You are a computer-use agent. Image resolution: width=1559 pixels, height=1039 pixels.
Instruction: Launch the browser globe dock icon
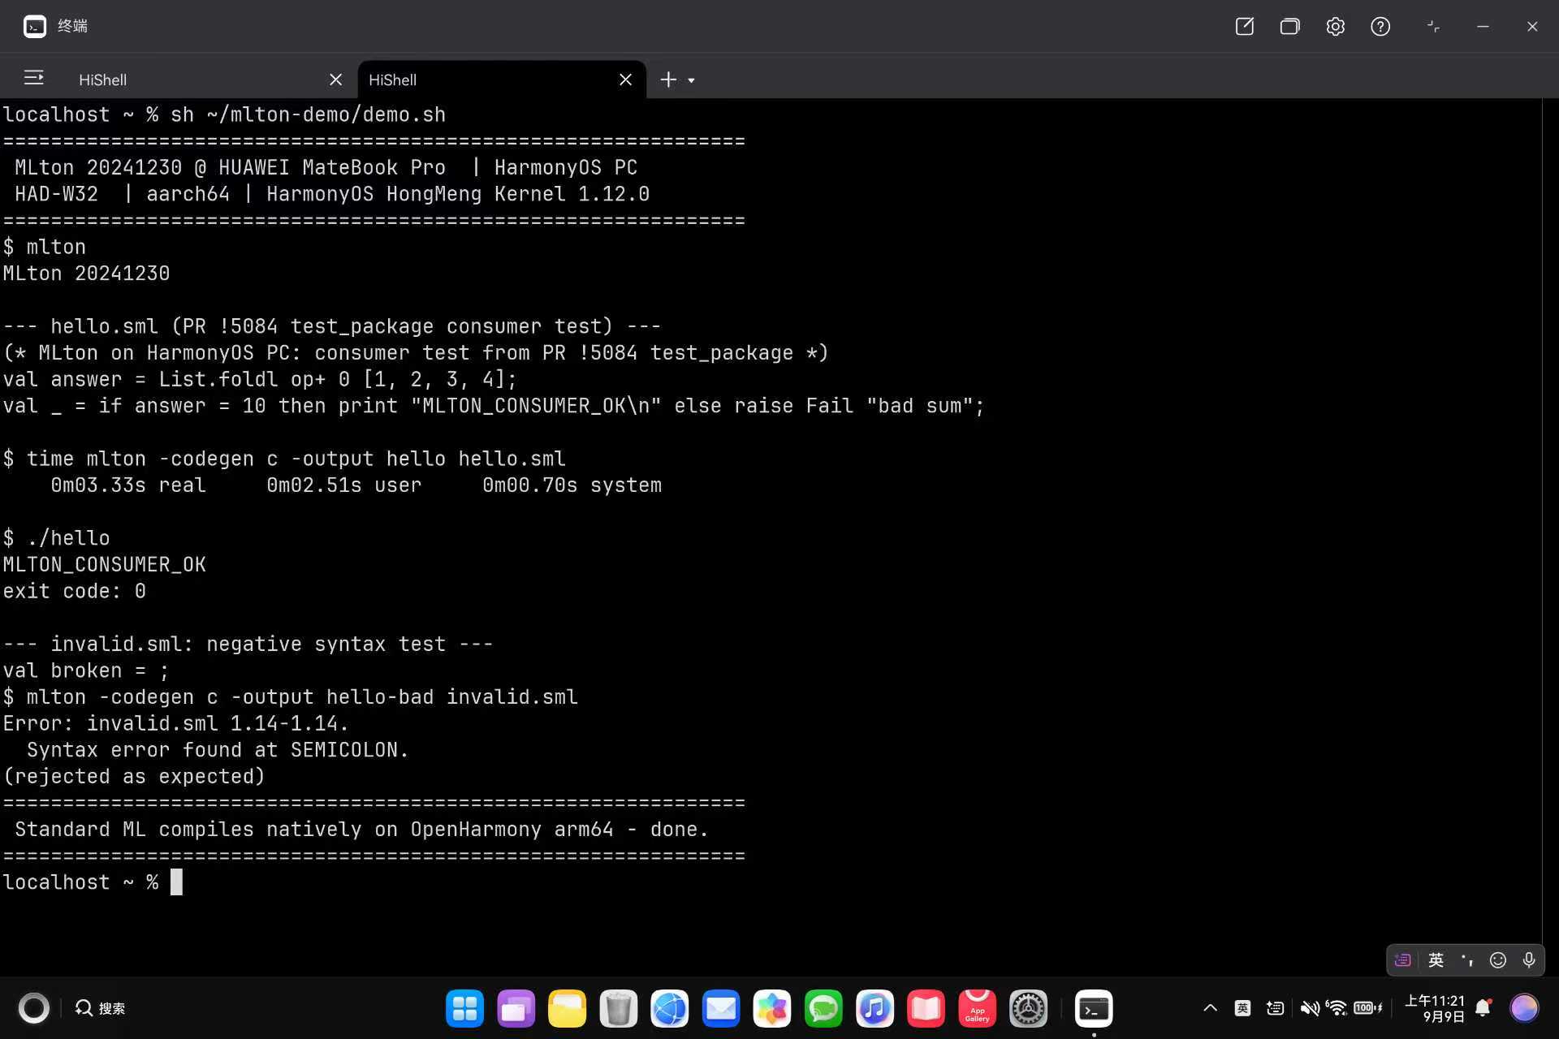click(669, 1009)
